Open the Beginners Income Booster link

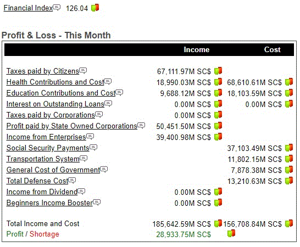point(49,203)
